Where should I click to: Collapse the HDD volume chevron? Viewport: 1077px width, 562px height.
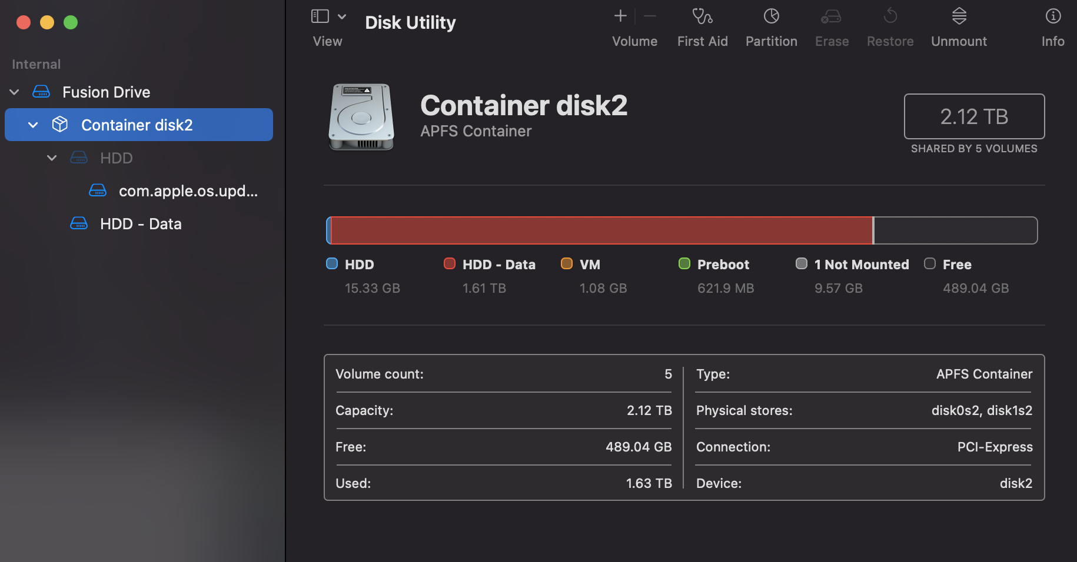52,158
